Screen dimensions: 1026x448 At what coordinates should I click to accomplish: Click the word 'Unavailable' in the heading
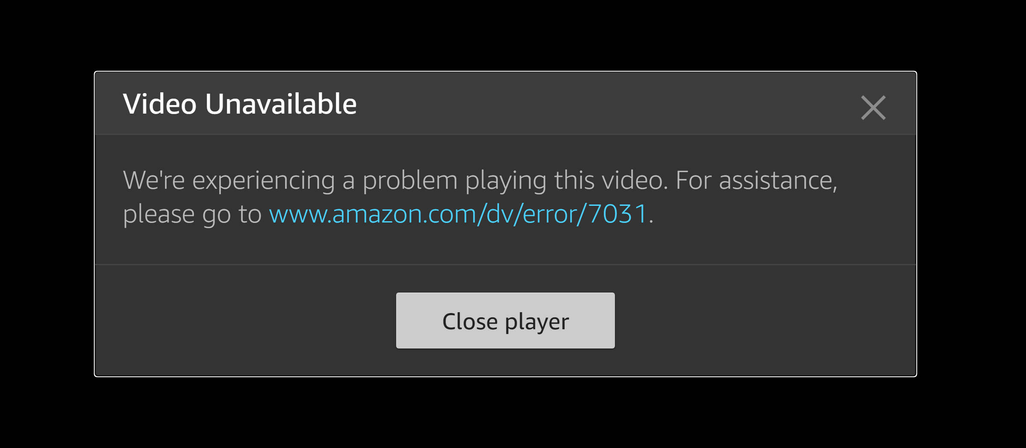pyautogui.click(x=281, y=104)
